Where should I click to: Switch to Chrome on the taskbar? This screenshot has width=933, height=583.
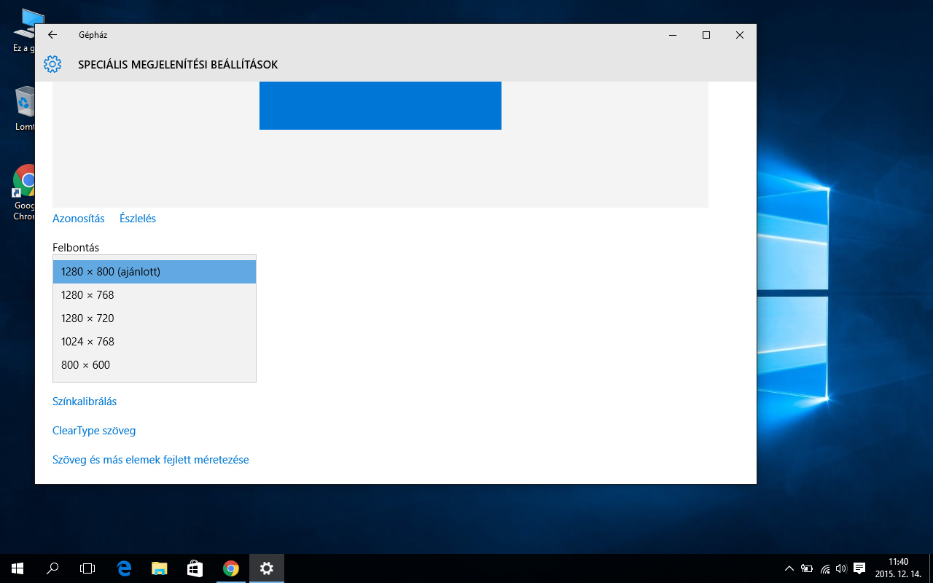pos(230,568)
